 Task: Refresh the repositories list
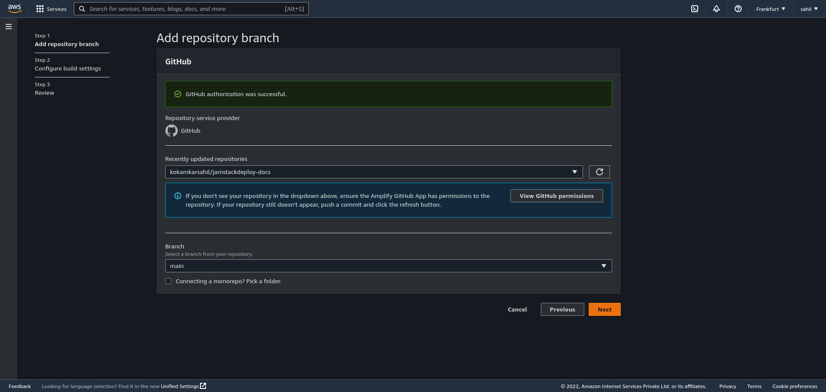[600, 172]
